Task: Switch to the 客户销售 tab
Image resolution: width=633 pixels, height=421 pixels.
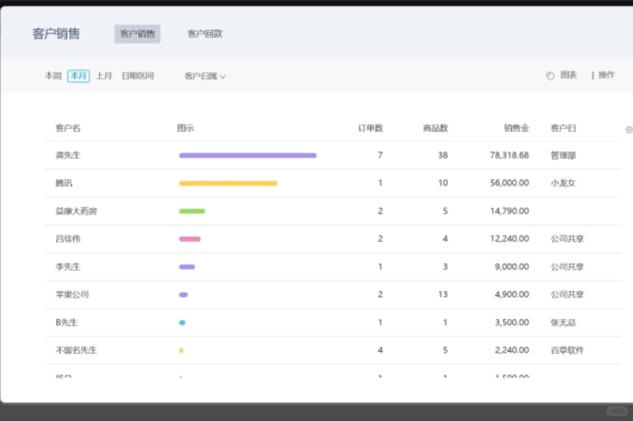Action: 137,34
